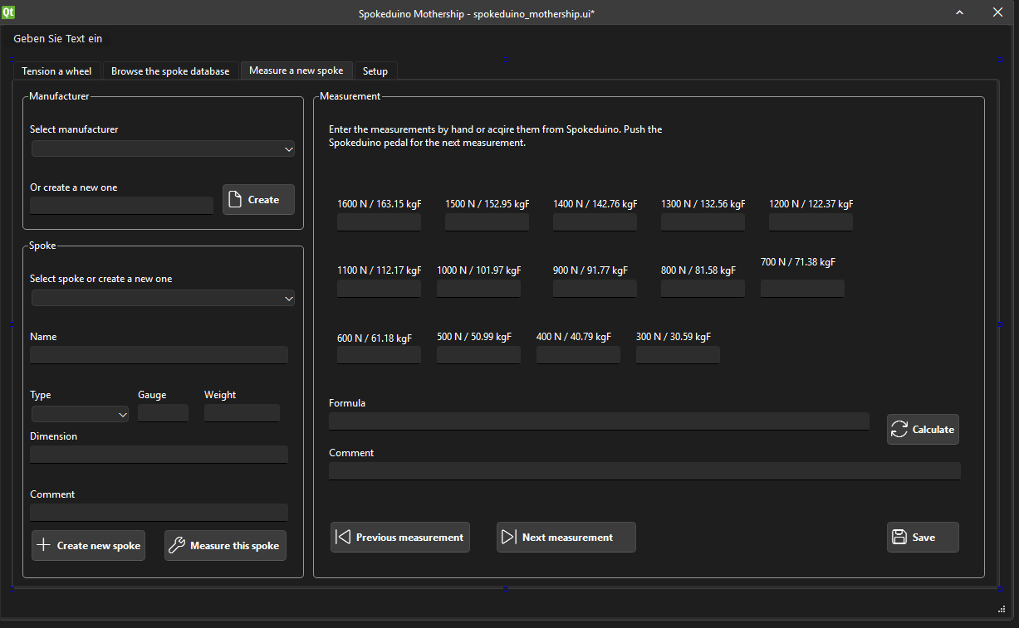Click the plus icon for Create new spoke
Image resolution: width=1019 pixels, height=628 pixels.
click(44, 546)
